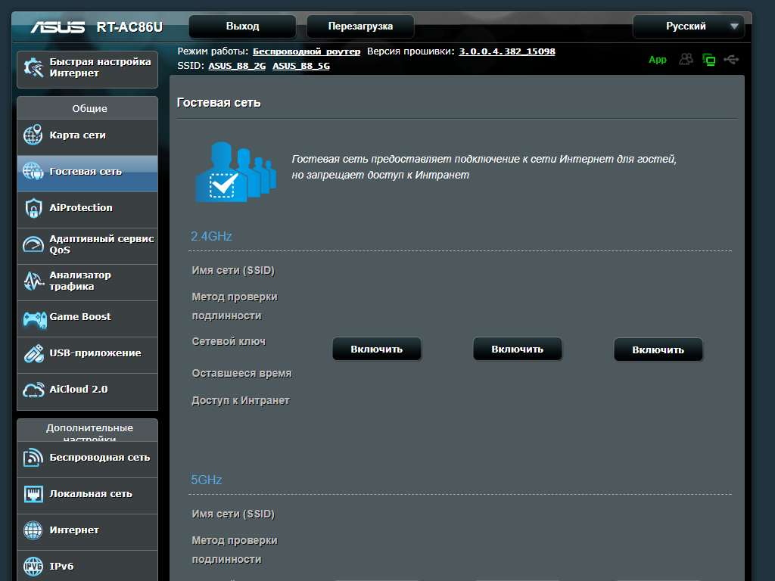Click the Выход logout button
Image resolution: width=775 pixels, height=581 pixels.
(x=242, y=26)
